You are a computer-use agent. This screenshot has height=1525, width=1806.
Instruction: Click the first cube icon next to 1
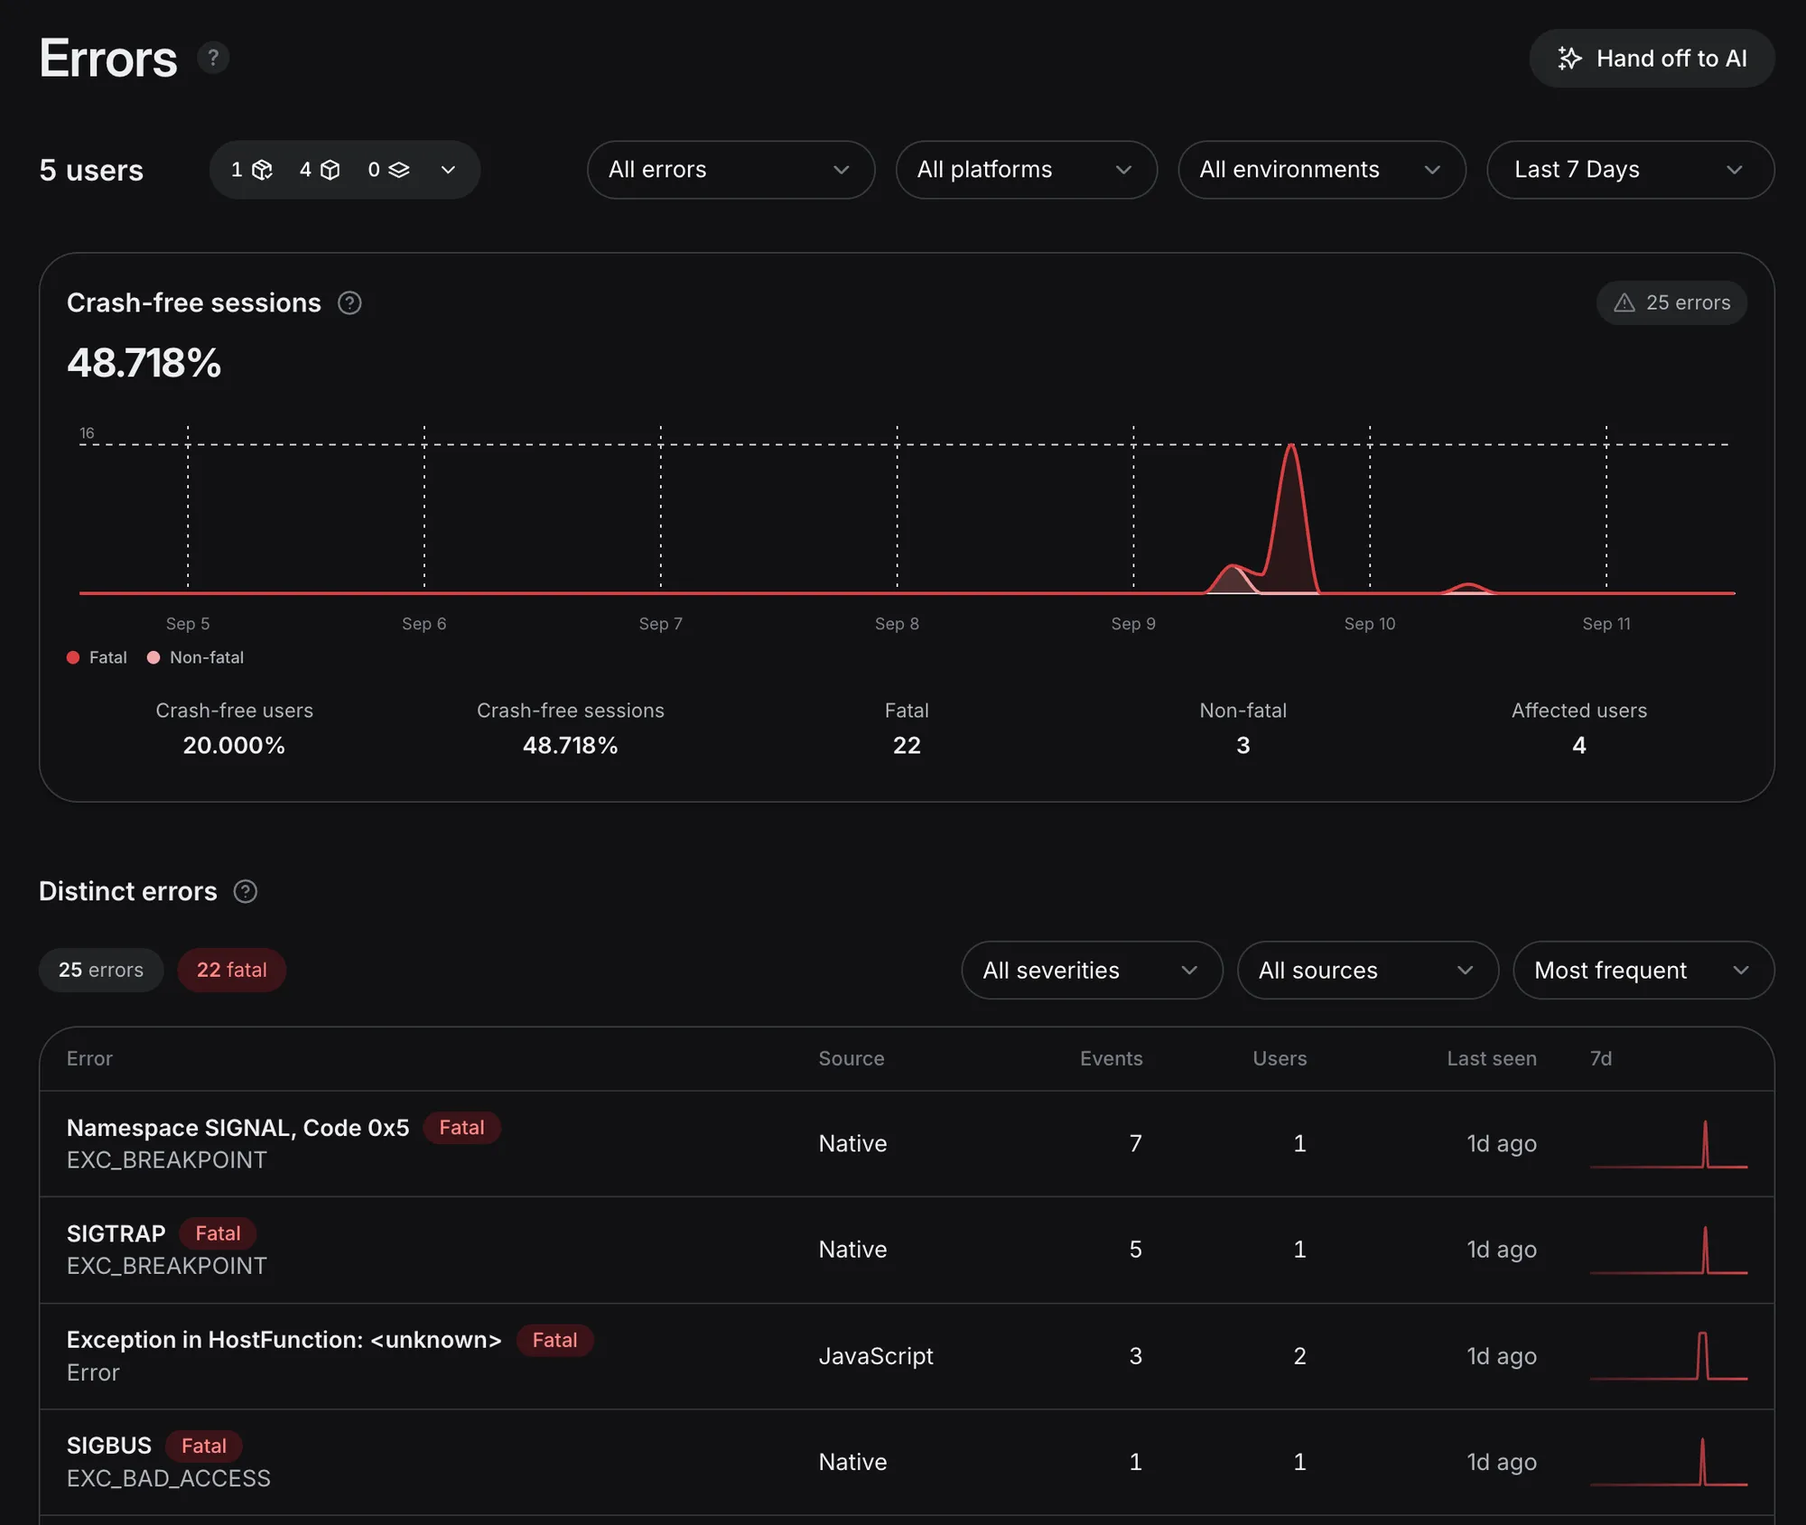(262, 170)
